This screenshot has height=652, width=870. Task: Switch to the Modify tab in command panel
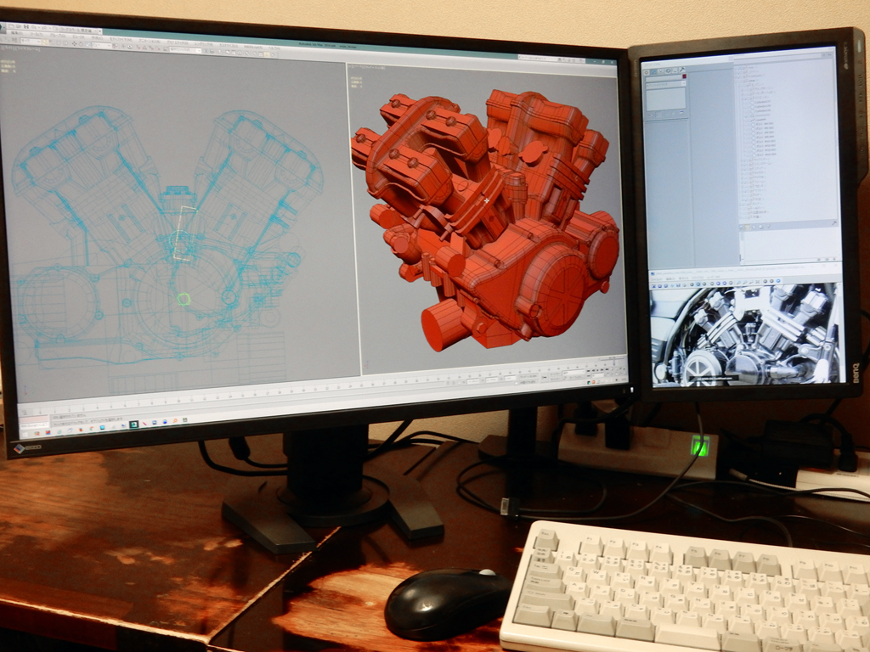pos(653,72)
